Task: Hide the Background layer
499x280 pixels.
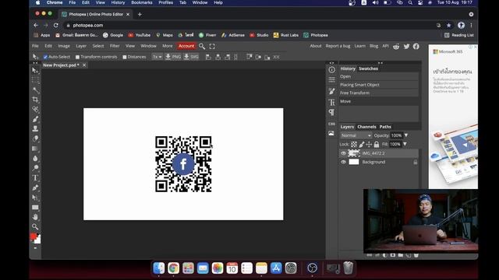Action: 343,162
